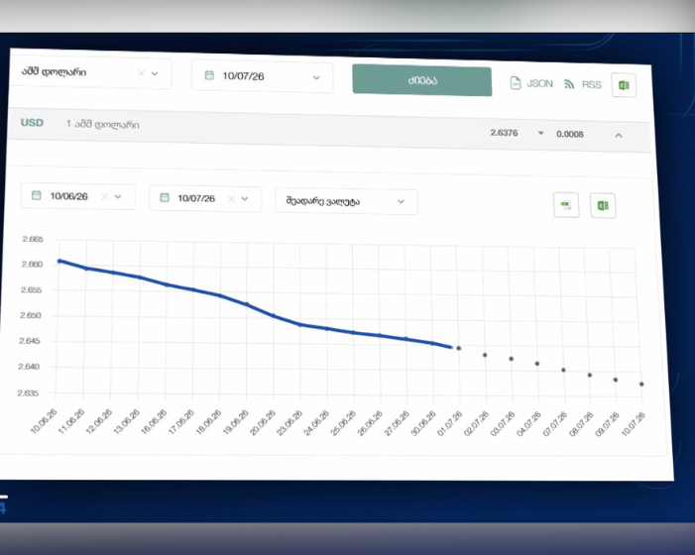This screenshot has height=555, width=695.
Task: Select the 2.6376 exchange rate value
Action: (x=504, y=133)
